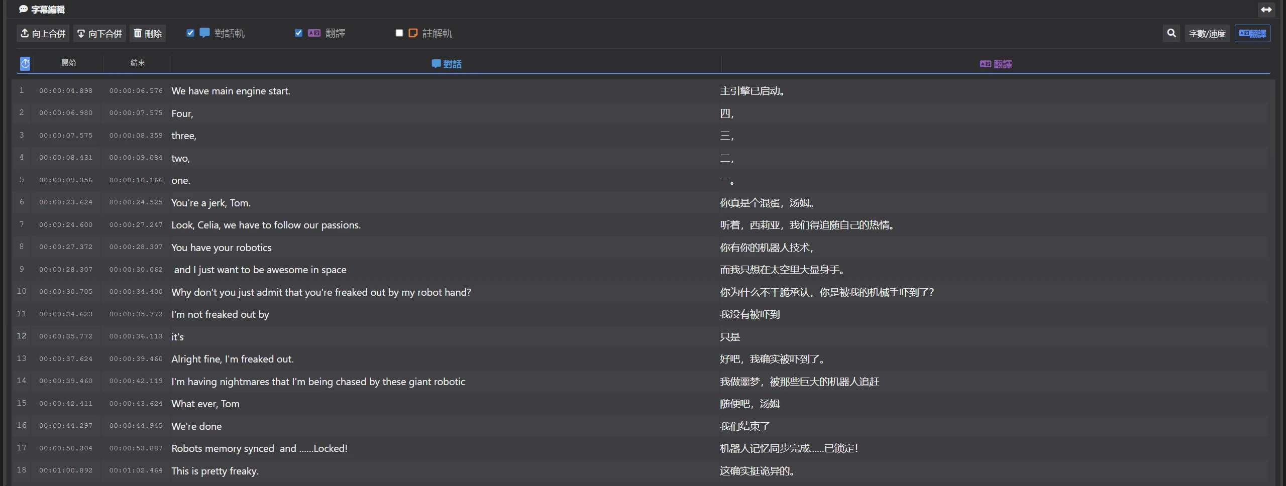
Task: Click the translation '你真是个混蛋，汤姆。'
Action: pyautogui.click(x=767, y=203)
